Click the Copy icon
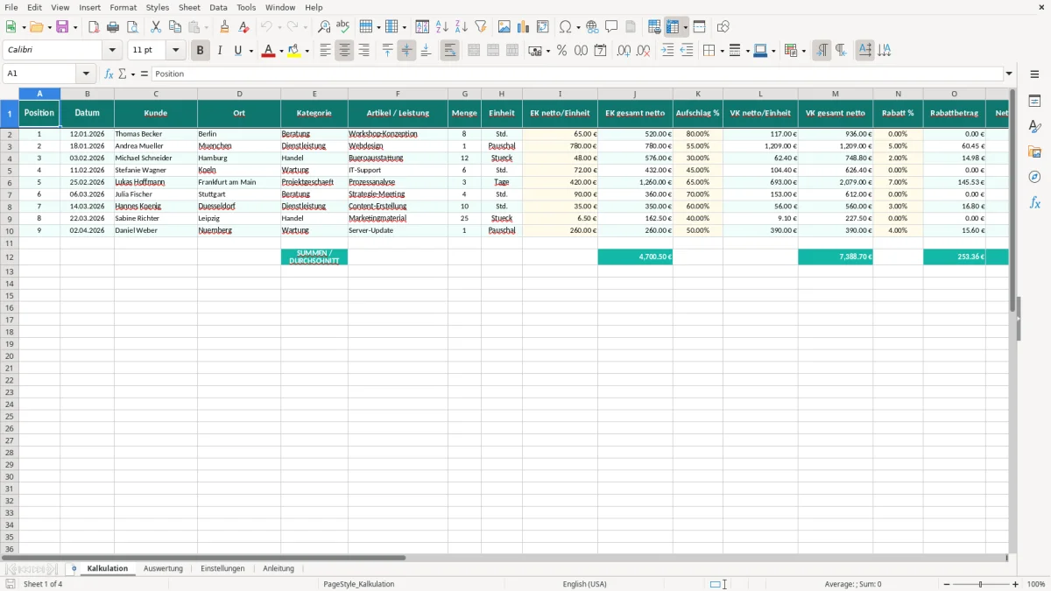Image resolution: width=1051 pixels, height=591 pixels. pos(175,27)
